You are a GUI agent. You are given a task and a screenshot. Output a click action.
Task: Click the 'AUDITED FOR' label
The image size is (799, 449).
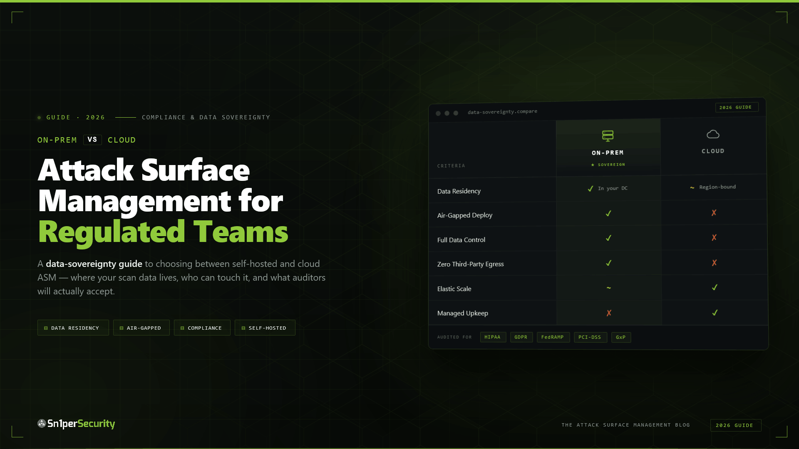tap(454, 337)
